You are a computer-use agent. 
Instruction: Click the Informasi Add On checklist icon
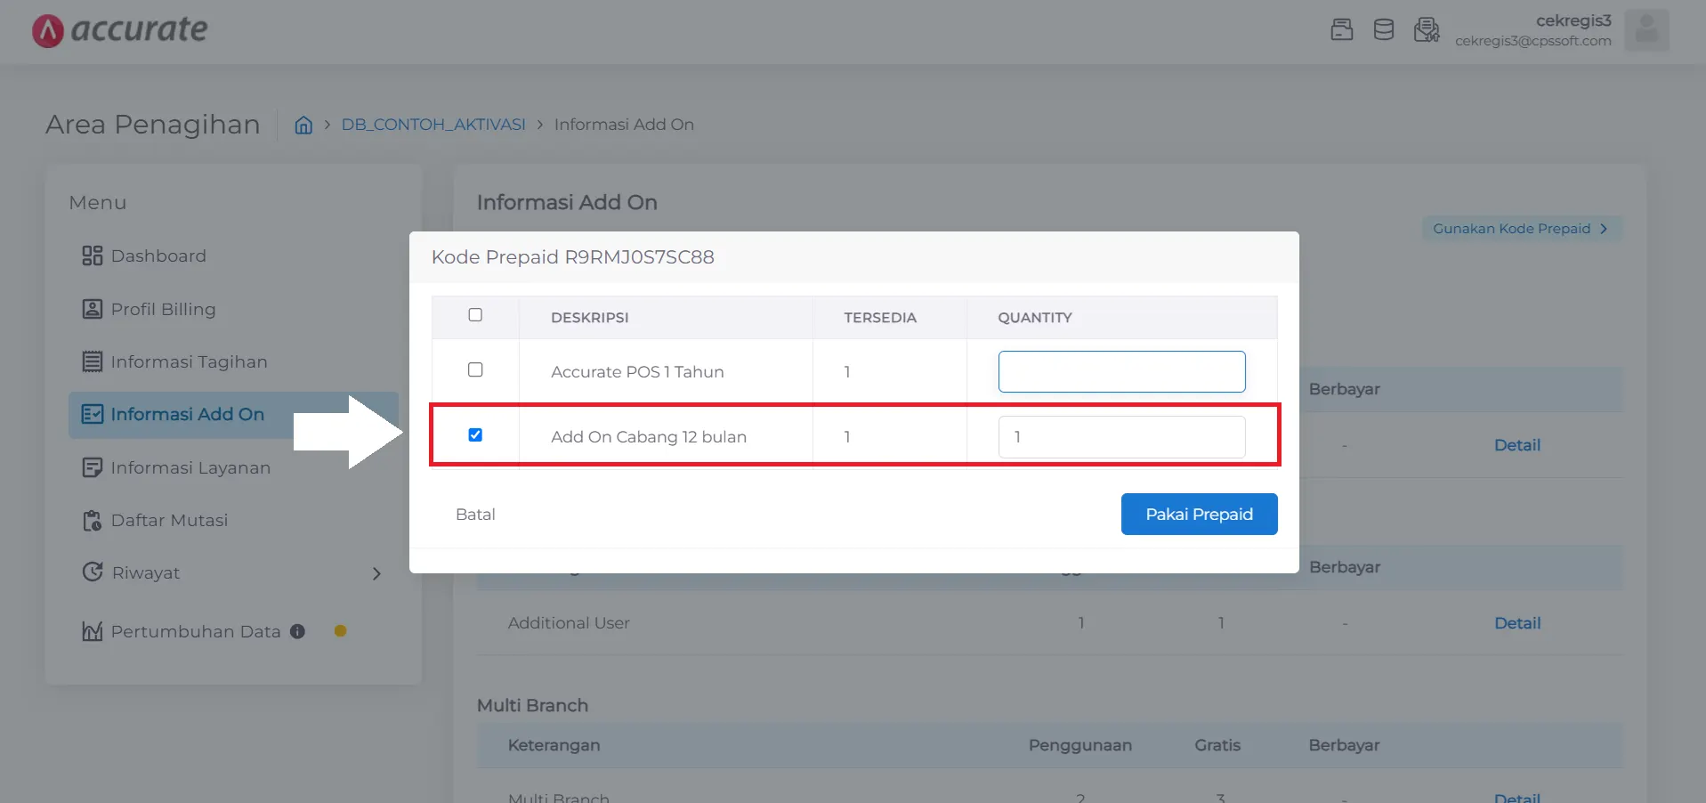tap(92, 414)
